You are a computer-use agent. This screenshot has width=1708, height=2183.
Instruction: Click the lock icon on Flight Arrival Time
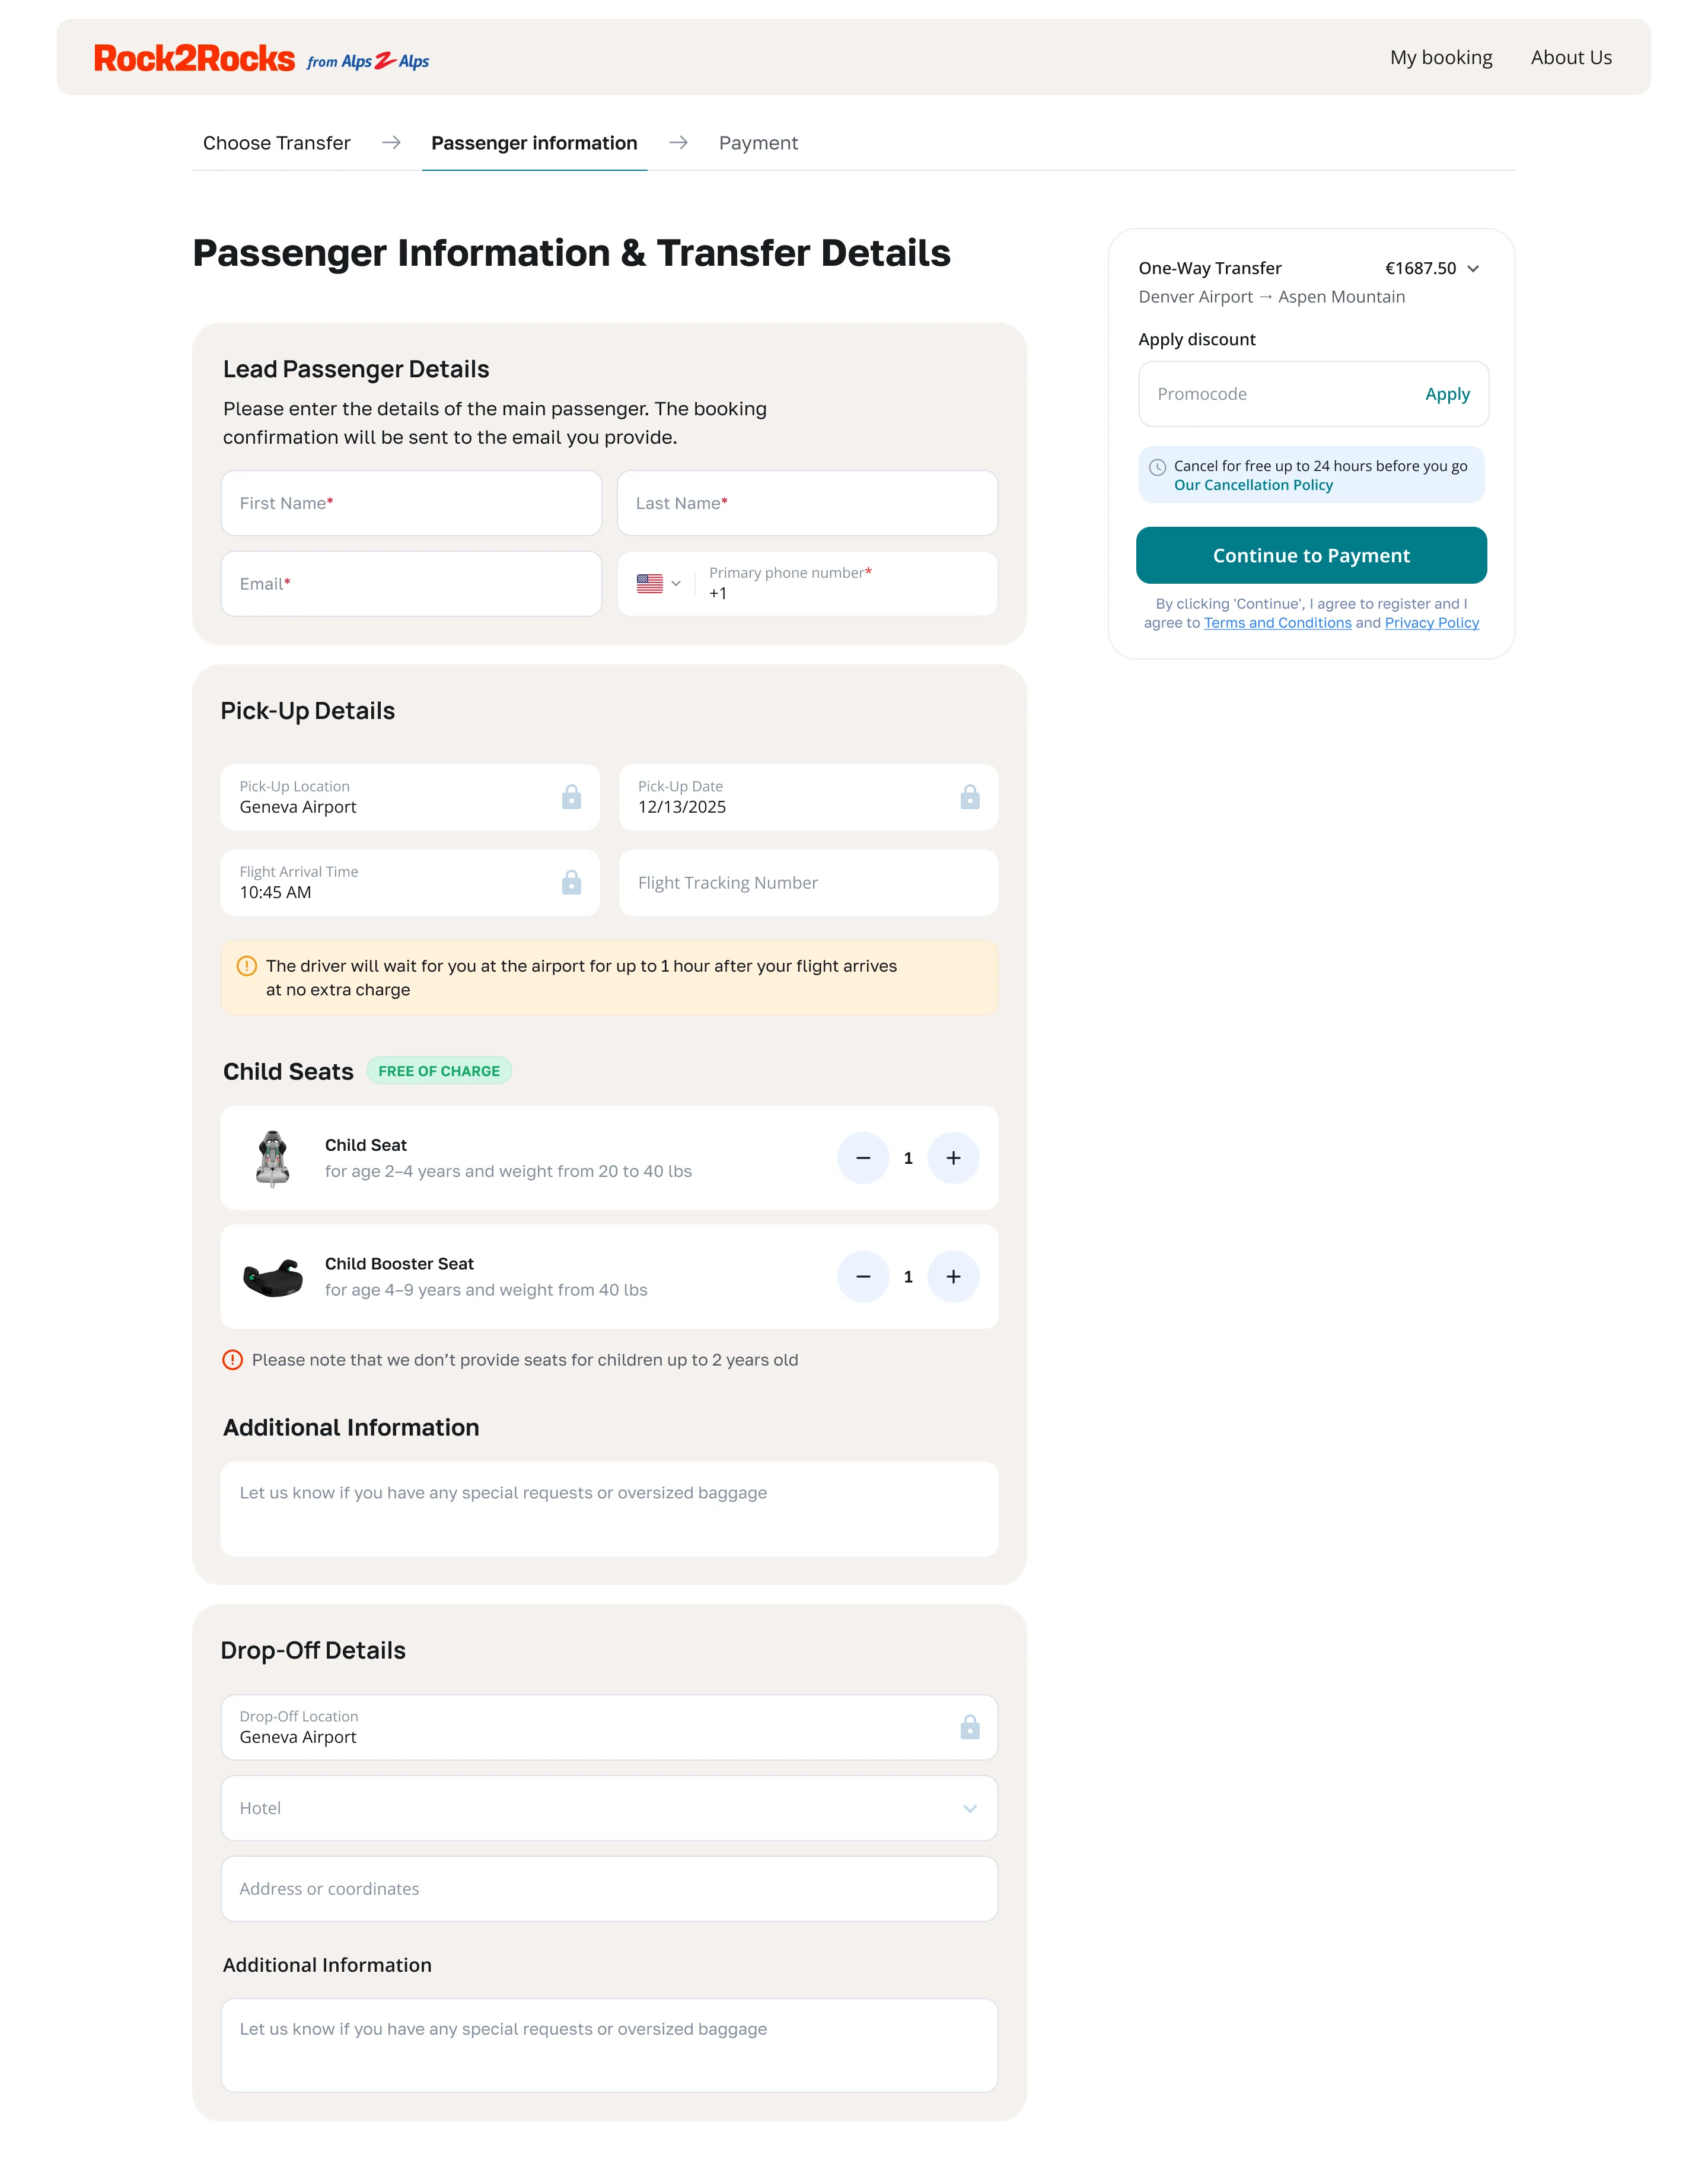(x=571, y=882)
